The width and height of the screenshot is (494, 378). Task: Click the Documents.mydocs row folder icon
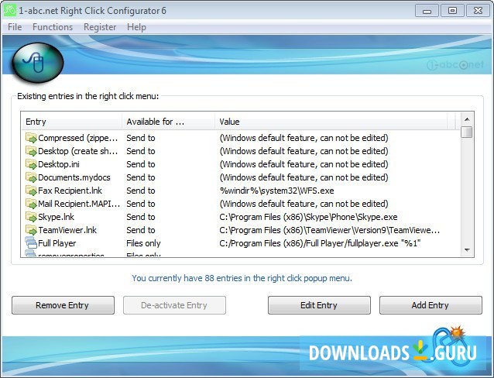[x=31, y=178]
